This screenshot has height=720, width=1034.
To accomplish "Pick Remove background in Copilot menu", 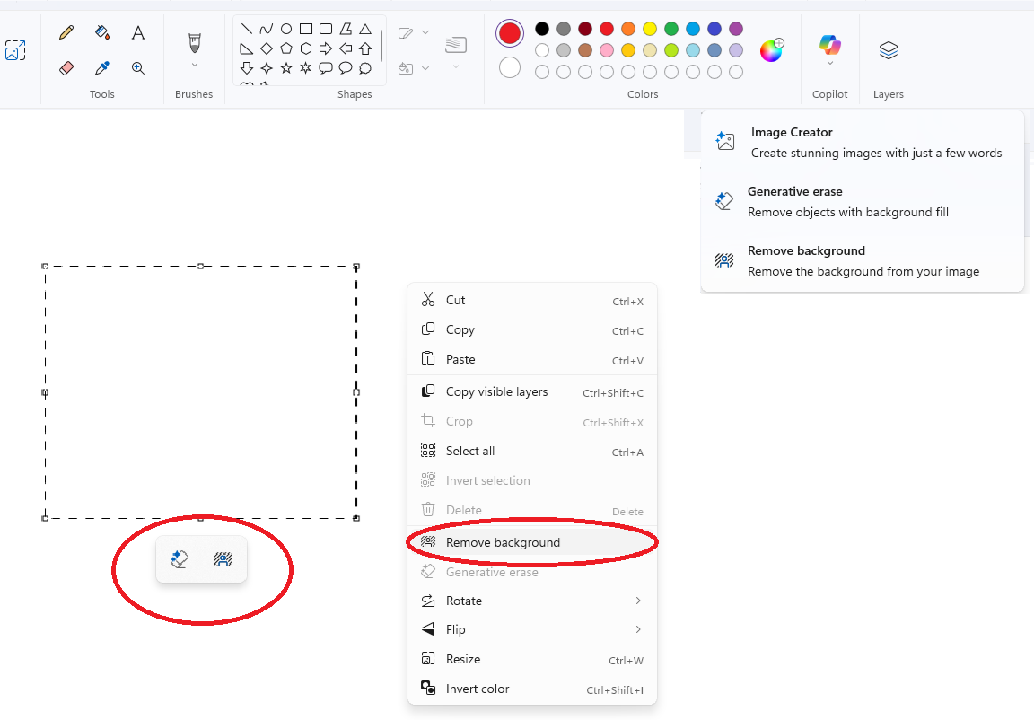I will point(863,261).
